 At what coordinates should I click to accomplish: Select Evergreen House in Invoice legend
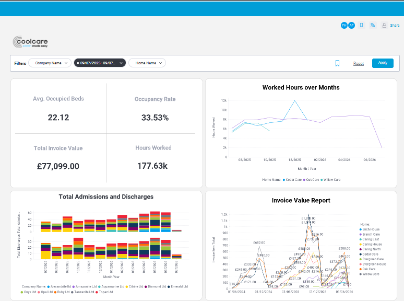point(373,264)
